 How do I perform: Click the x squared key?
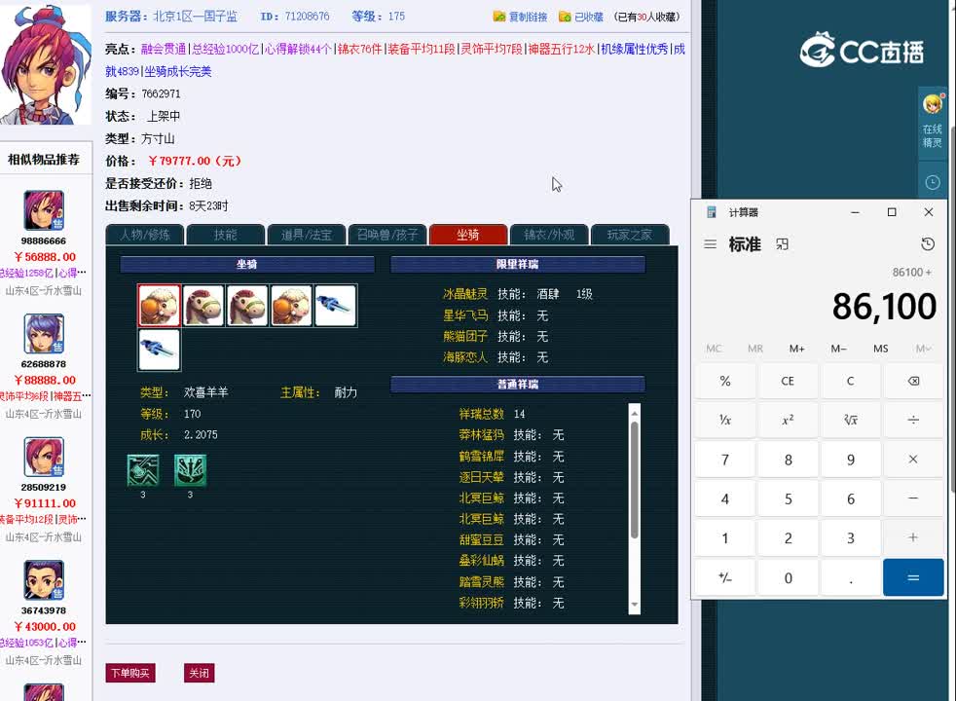788,420
